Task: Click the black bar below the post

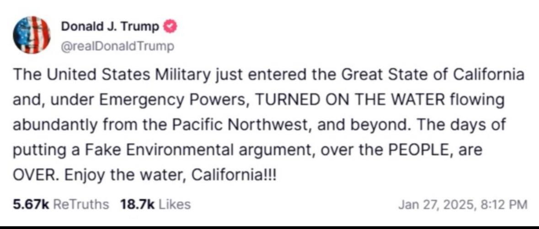Action: point(269,226)
